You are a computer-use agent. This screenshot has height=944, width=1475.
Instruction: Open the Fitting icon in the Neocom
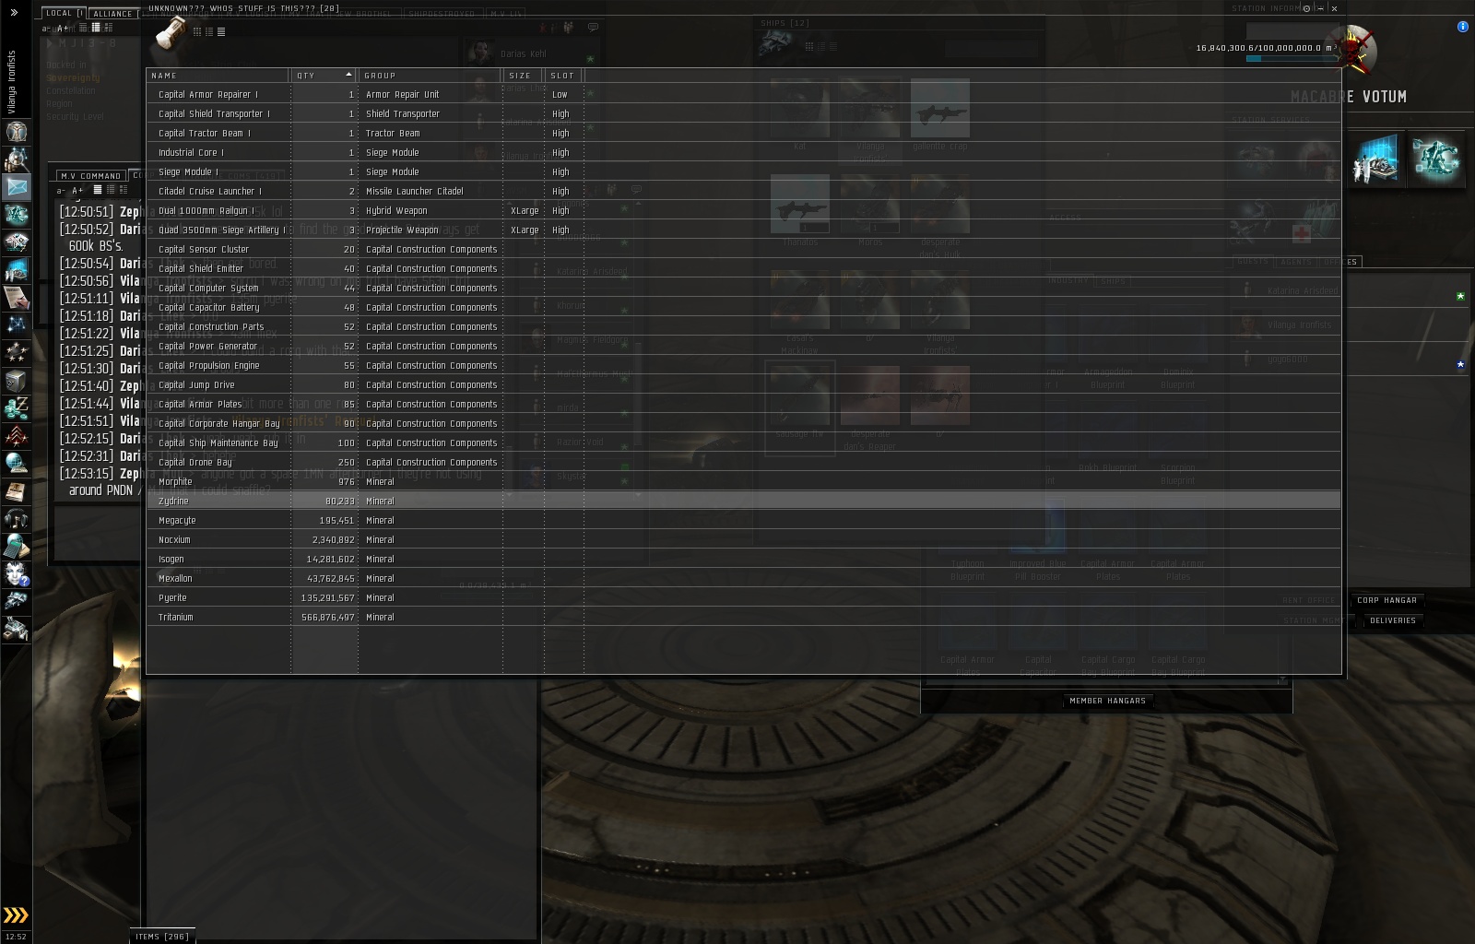[x=16, y=215]
